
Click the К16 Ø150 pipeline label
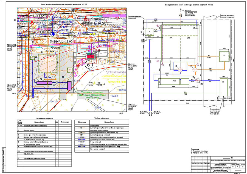point(185,93)
